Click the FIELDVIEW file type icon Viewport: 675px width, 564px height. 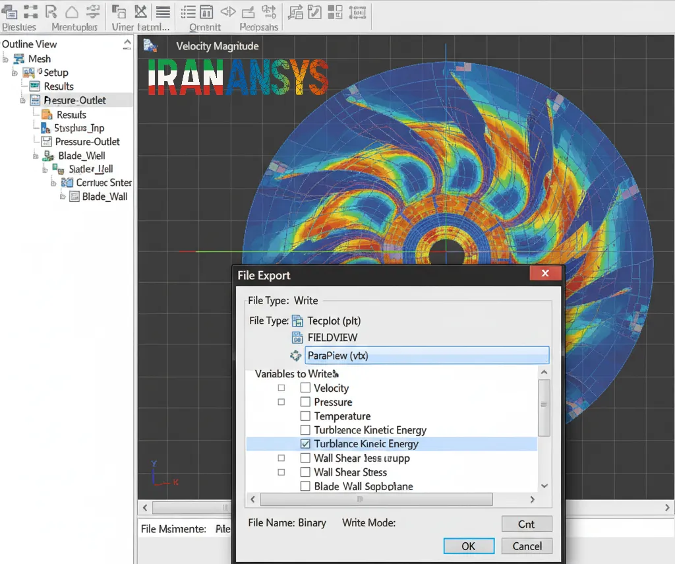(x=297, y=337)
